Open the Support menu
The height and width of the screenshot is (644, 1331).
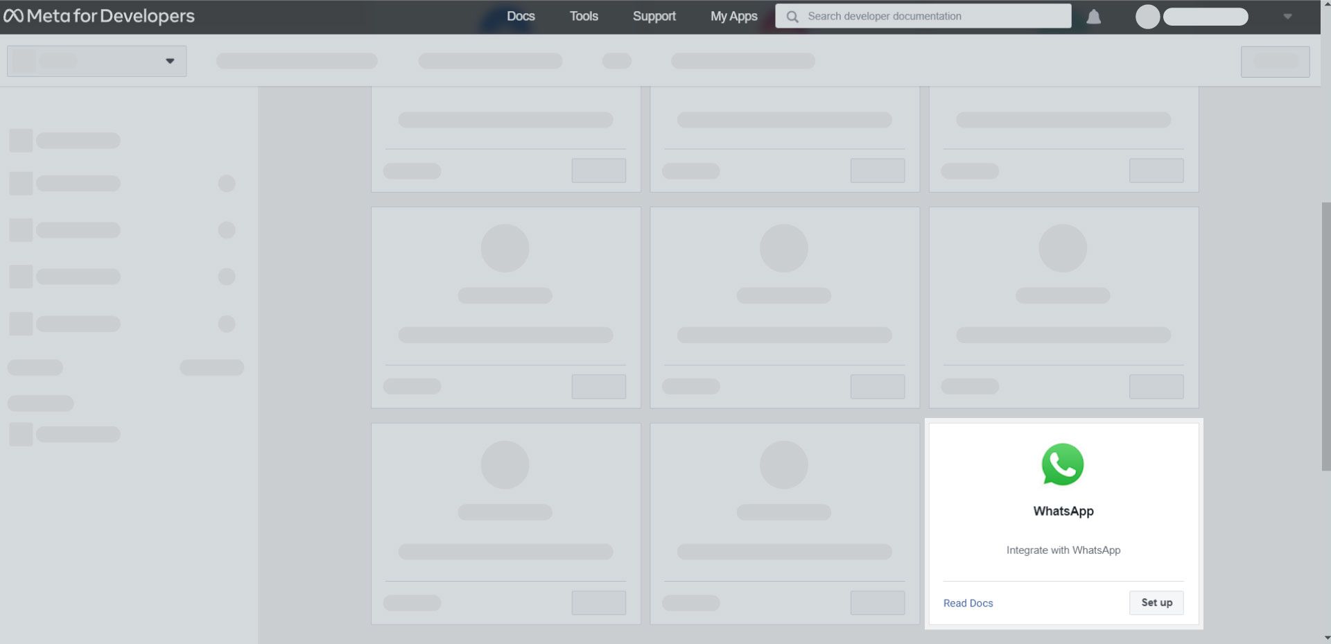point(654,16)
